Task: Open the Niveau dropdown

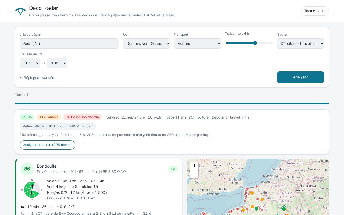Action: click(300, 44)
